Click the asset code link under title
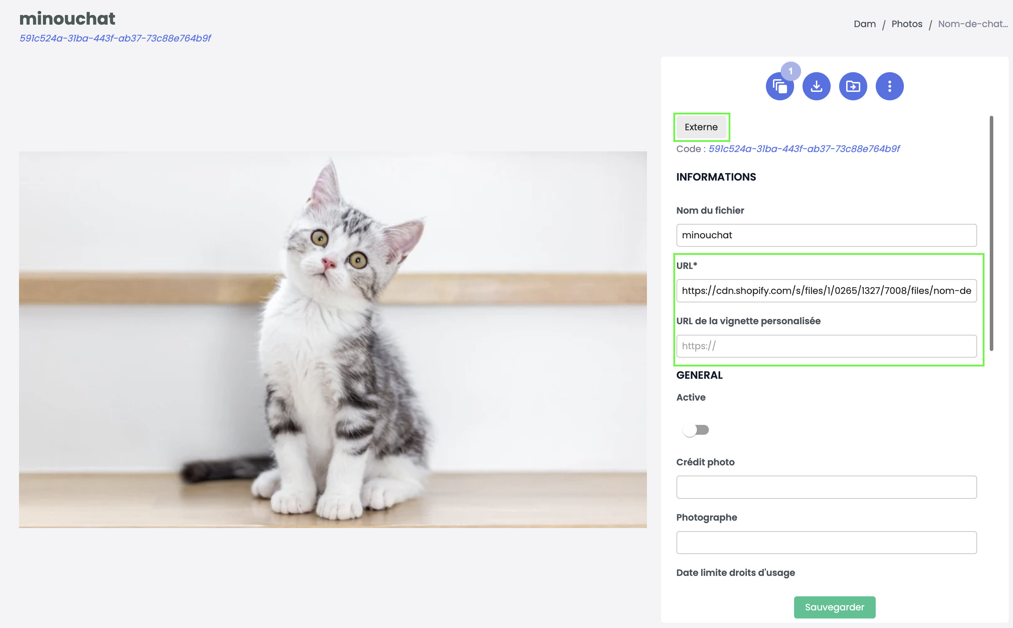Image resolution: width=1013 pixels, height=628 pixels. [x=115, y=38]
